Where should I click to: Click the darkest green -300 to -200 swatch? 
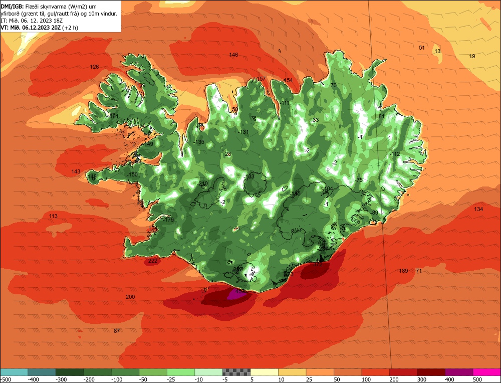click(69, 372)
